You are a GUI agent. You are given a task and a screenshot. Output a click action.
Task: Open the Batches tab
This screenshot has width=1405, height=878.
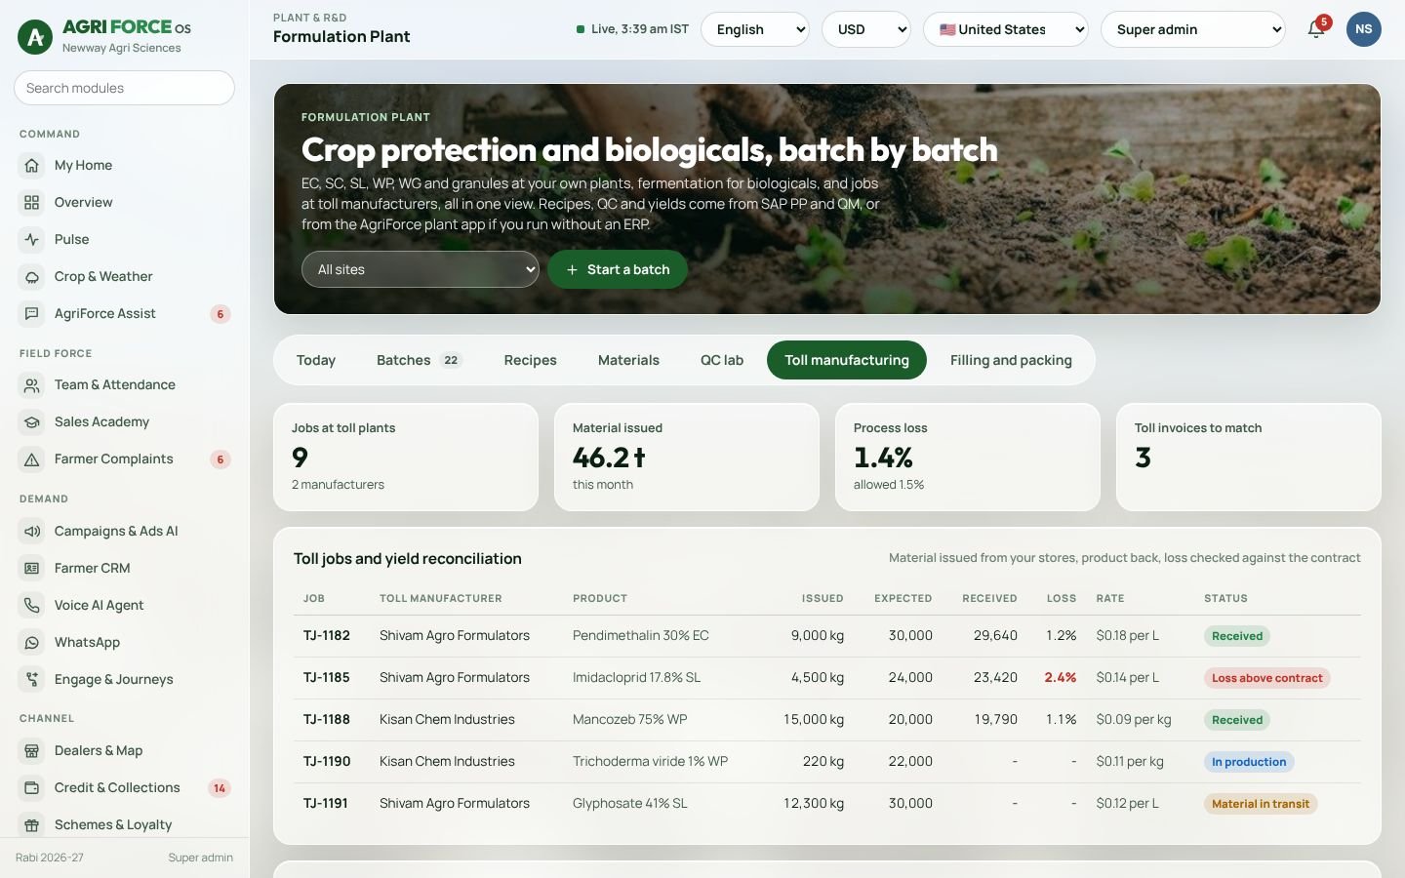pyautogui.click(x=420, y=360)
